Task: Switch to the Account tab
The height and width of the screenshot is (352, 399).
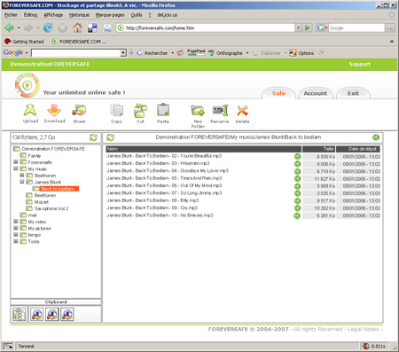Action: coord(316,93)
